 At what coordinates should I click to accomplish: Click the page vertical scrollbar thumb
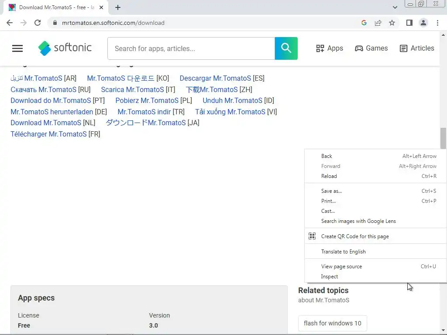443,138
